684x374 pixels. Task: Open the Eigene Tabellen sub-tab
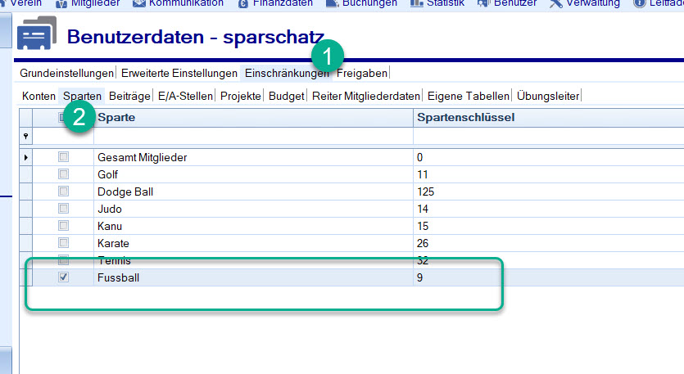tap(468, 96)
